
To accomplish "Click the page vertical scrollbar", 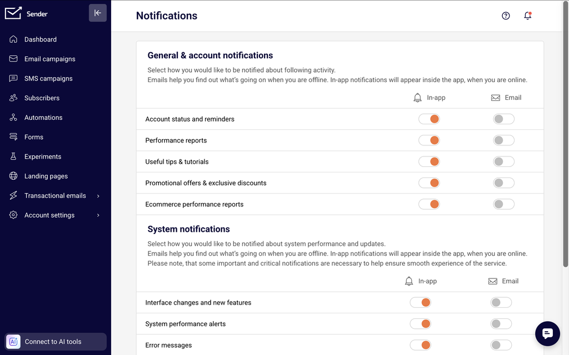I will (x=565, y=134).
